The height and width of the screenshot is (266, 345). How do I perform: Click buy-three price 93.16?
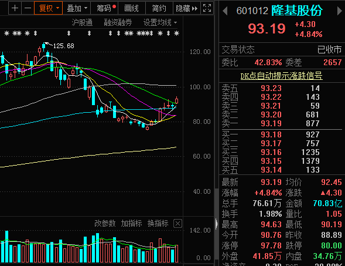tap(271, 152)
